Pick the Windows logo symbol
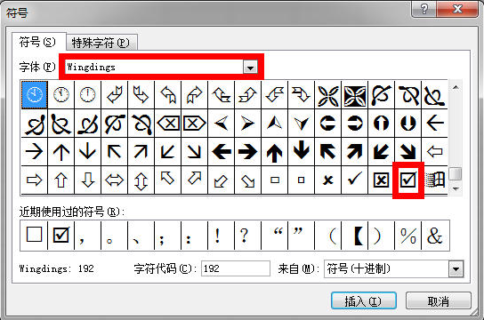This screenshot has width=484, height=320. (435, 180)
